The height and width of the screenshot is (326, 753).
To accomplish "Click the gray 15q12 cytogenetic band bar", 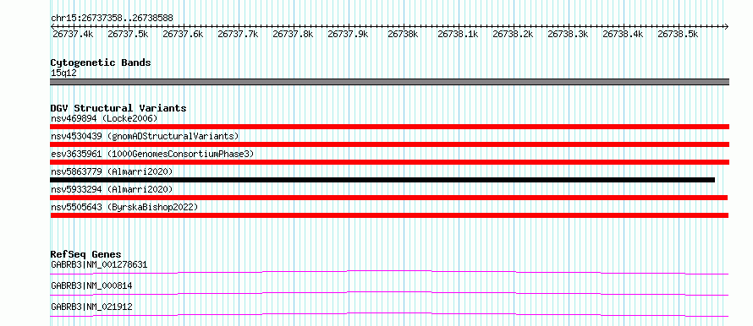I will coord(390,82).
